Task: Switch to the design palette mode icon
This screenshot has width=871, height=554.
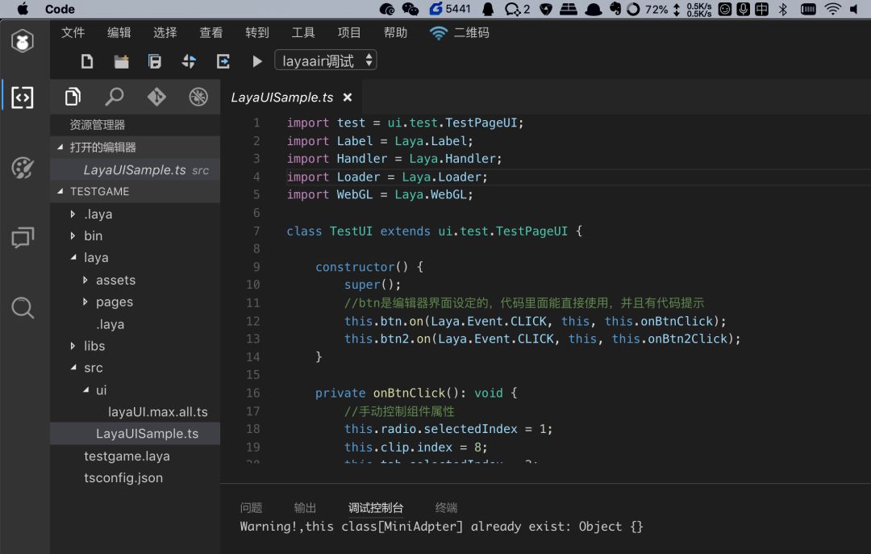Action: (x=23, y=168)
